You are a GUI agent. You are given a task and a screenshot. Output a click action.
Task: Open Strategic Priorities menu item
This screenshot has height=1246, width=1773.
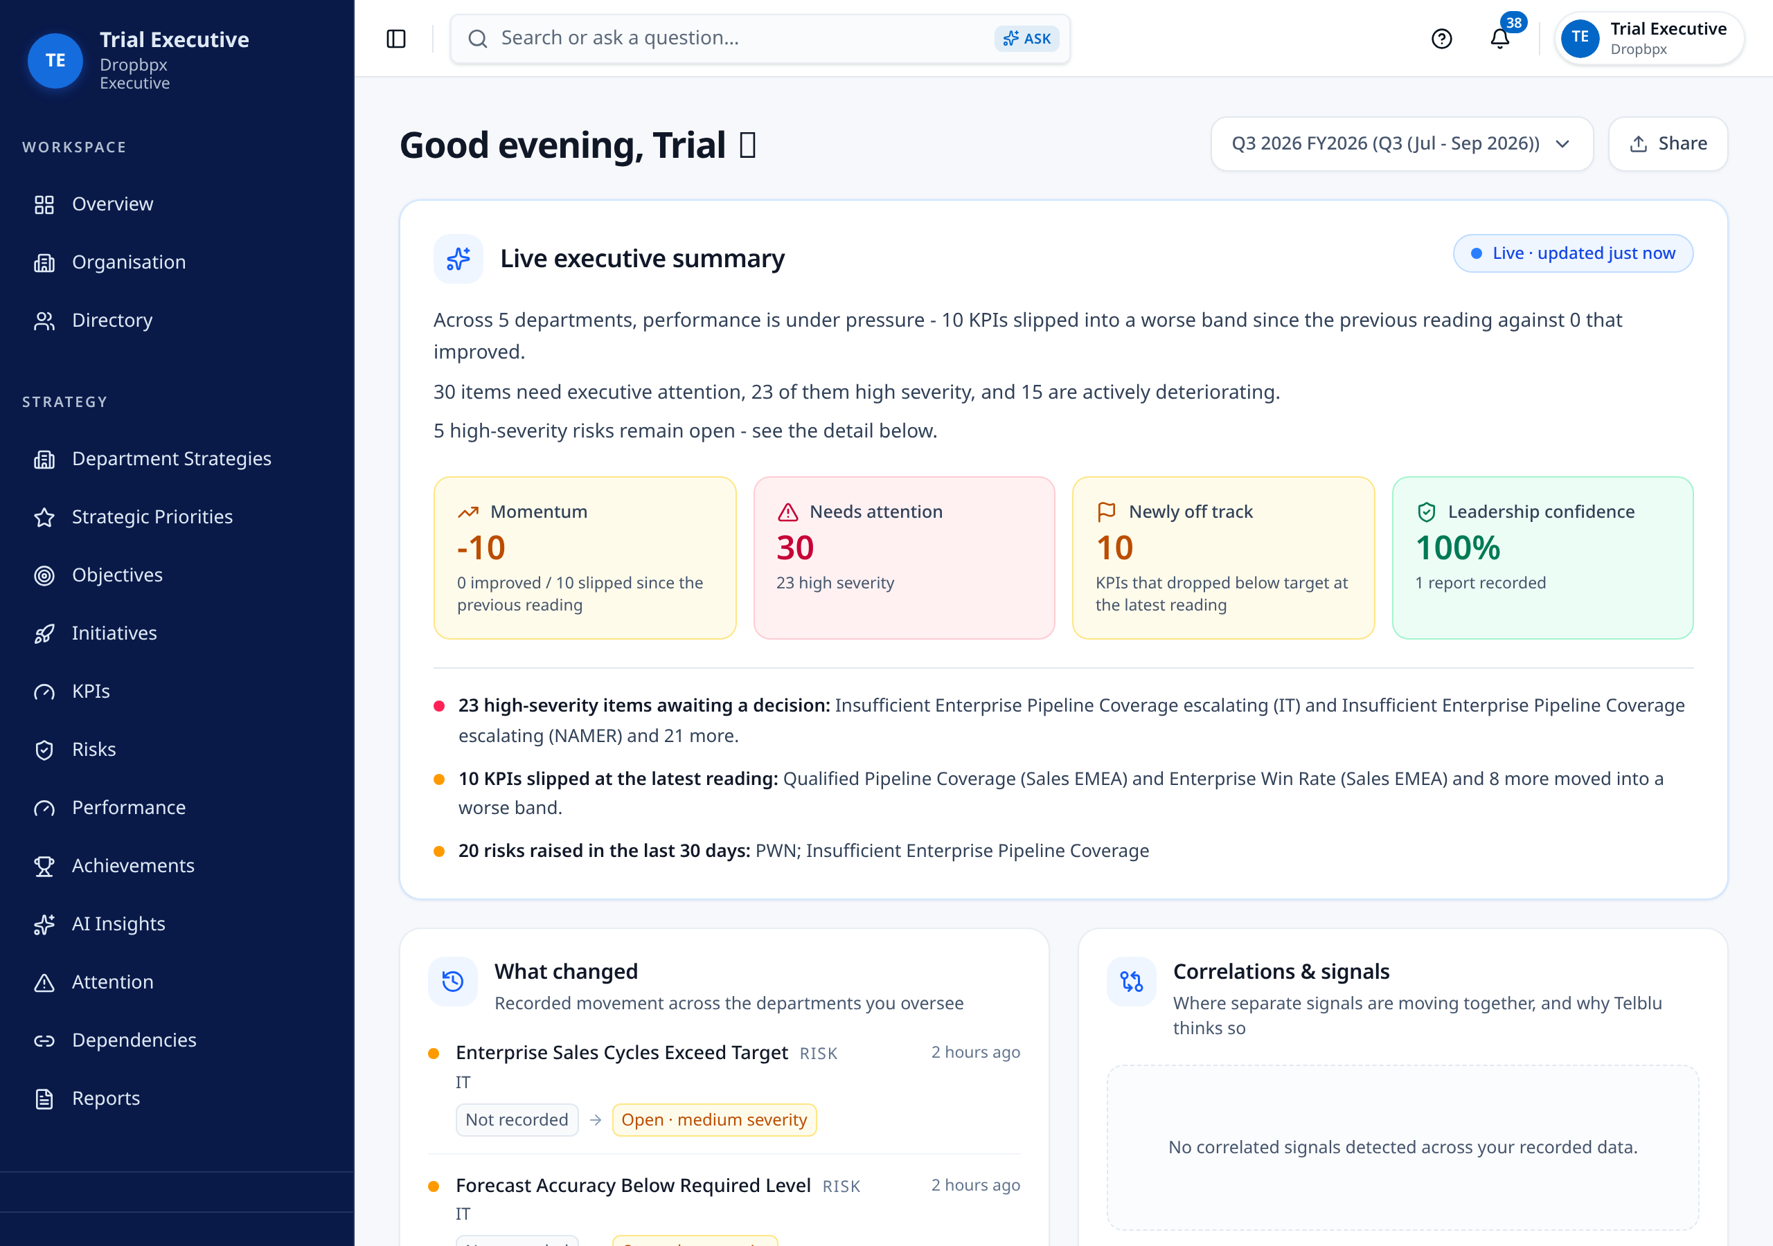(177, 517)
